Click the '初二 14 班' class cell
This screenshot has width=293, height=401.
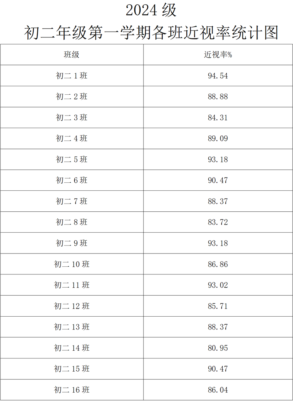71,348
